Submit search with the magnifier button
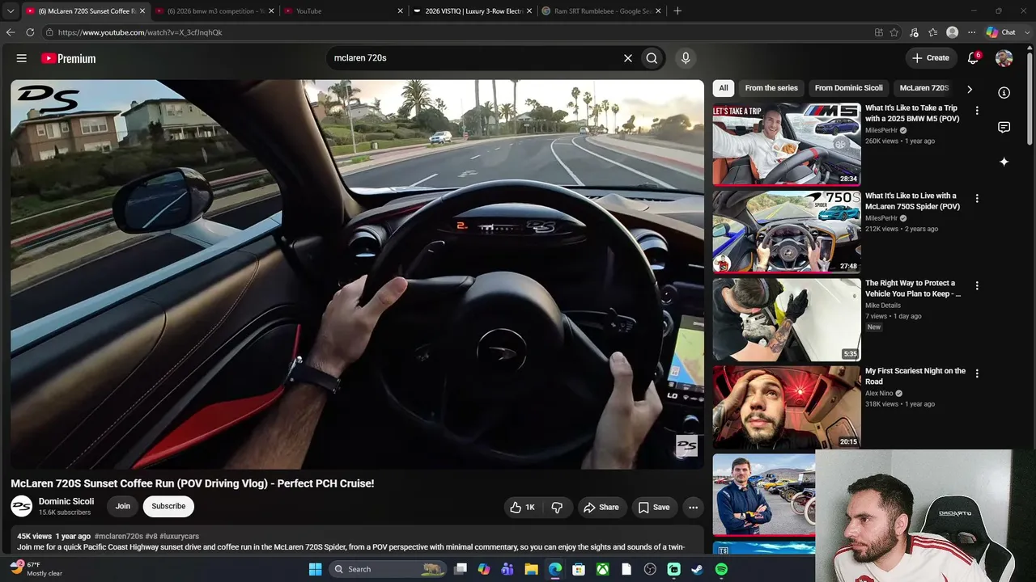 click(652, 58)
